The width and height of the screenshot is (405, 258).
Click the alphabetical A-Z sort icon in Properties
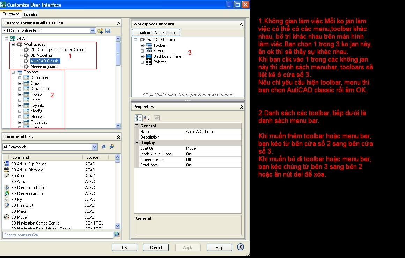[146, 118]
